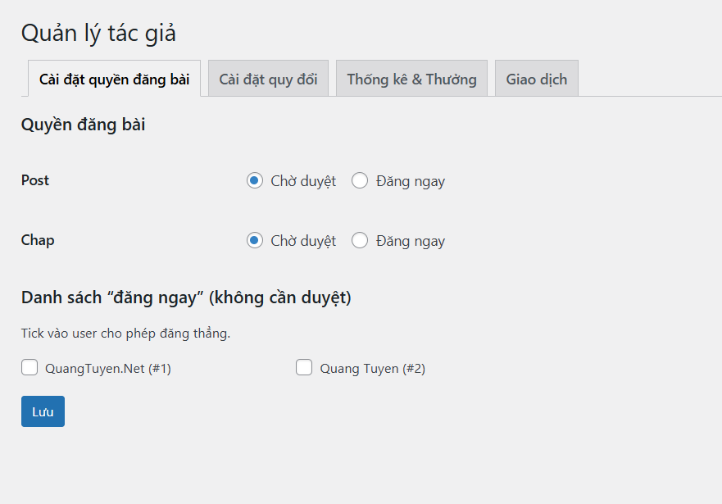The width and height of the screenshot is (722, 504).
Task: Click the Đăng ngay label text in Post row
Action: click(x=411, y=181)
